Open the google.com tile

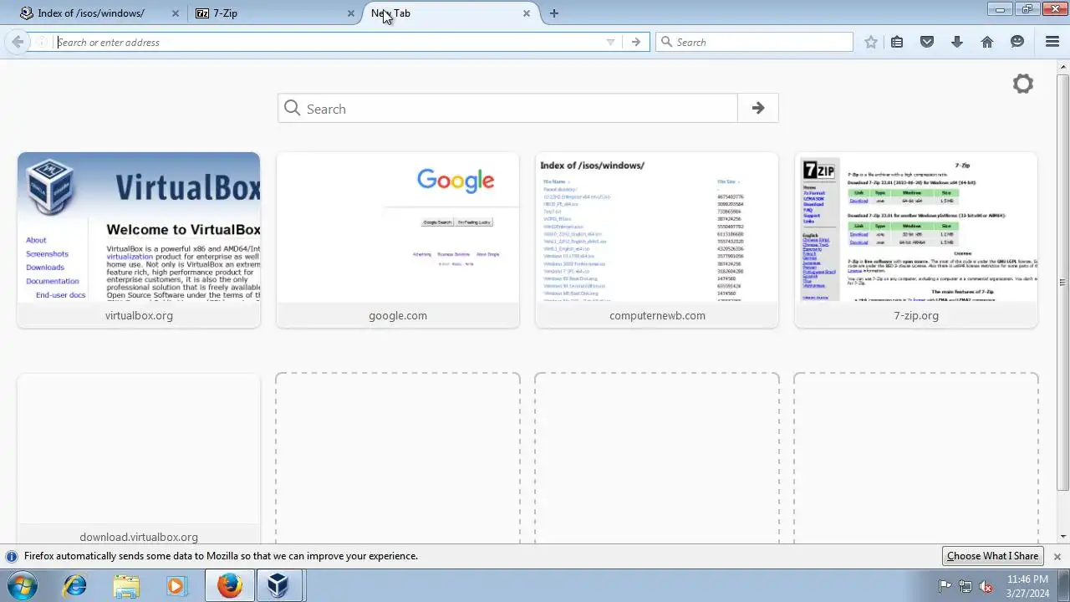click(398, 240)
